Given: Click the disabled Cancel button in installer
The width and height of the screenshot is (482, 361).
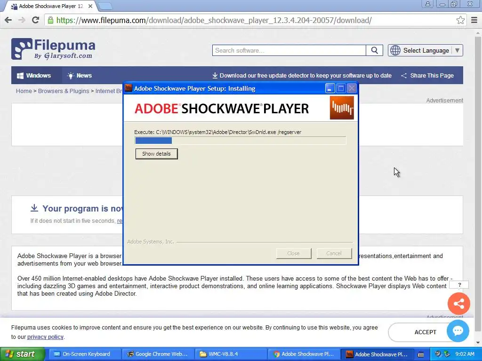Looking at the screenshot, I should [334, 253].
